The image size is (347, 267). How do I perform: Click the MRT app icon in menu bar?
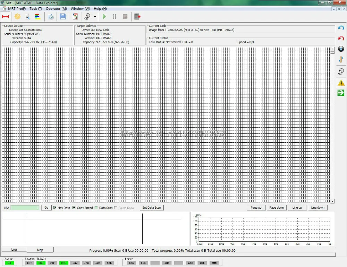4,8
